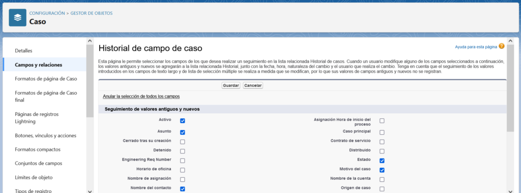Uncheck Nombre del contacto checkbox
The image size is (521, 193).
coord(183,189)
